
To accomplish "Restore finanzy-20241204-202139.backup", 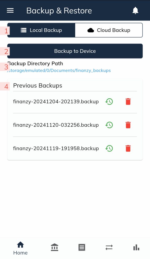I will pos(109,102).
